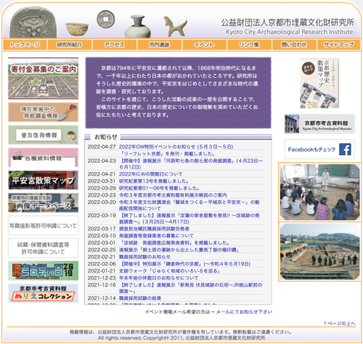Click the ceramic vase image in header

(x=138, y=26)
